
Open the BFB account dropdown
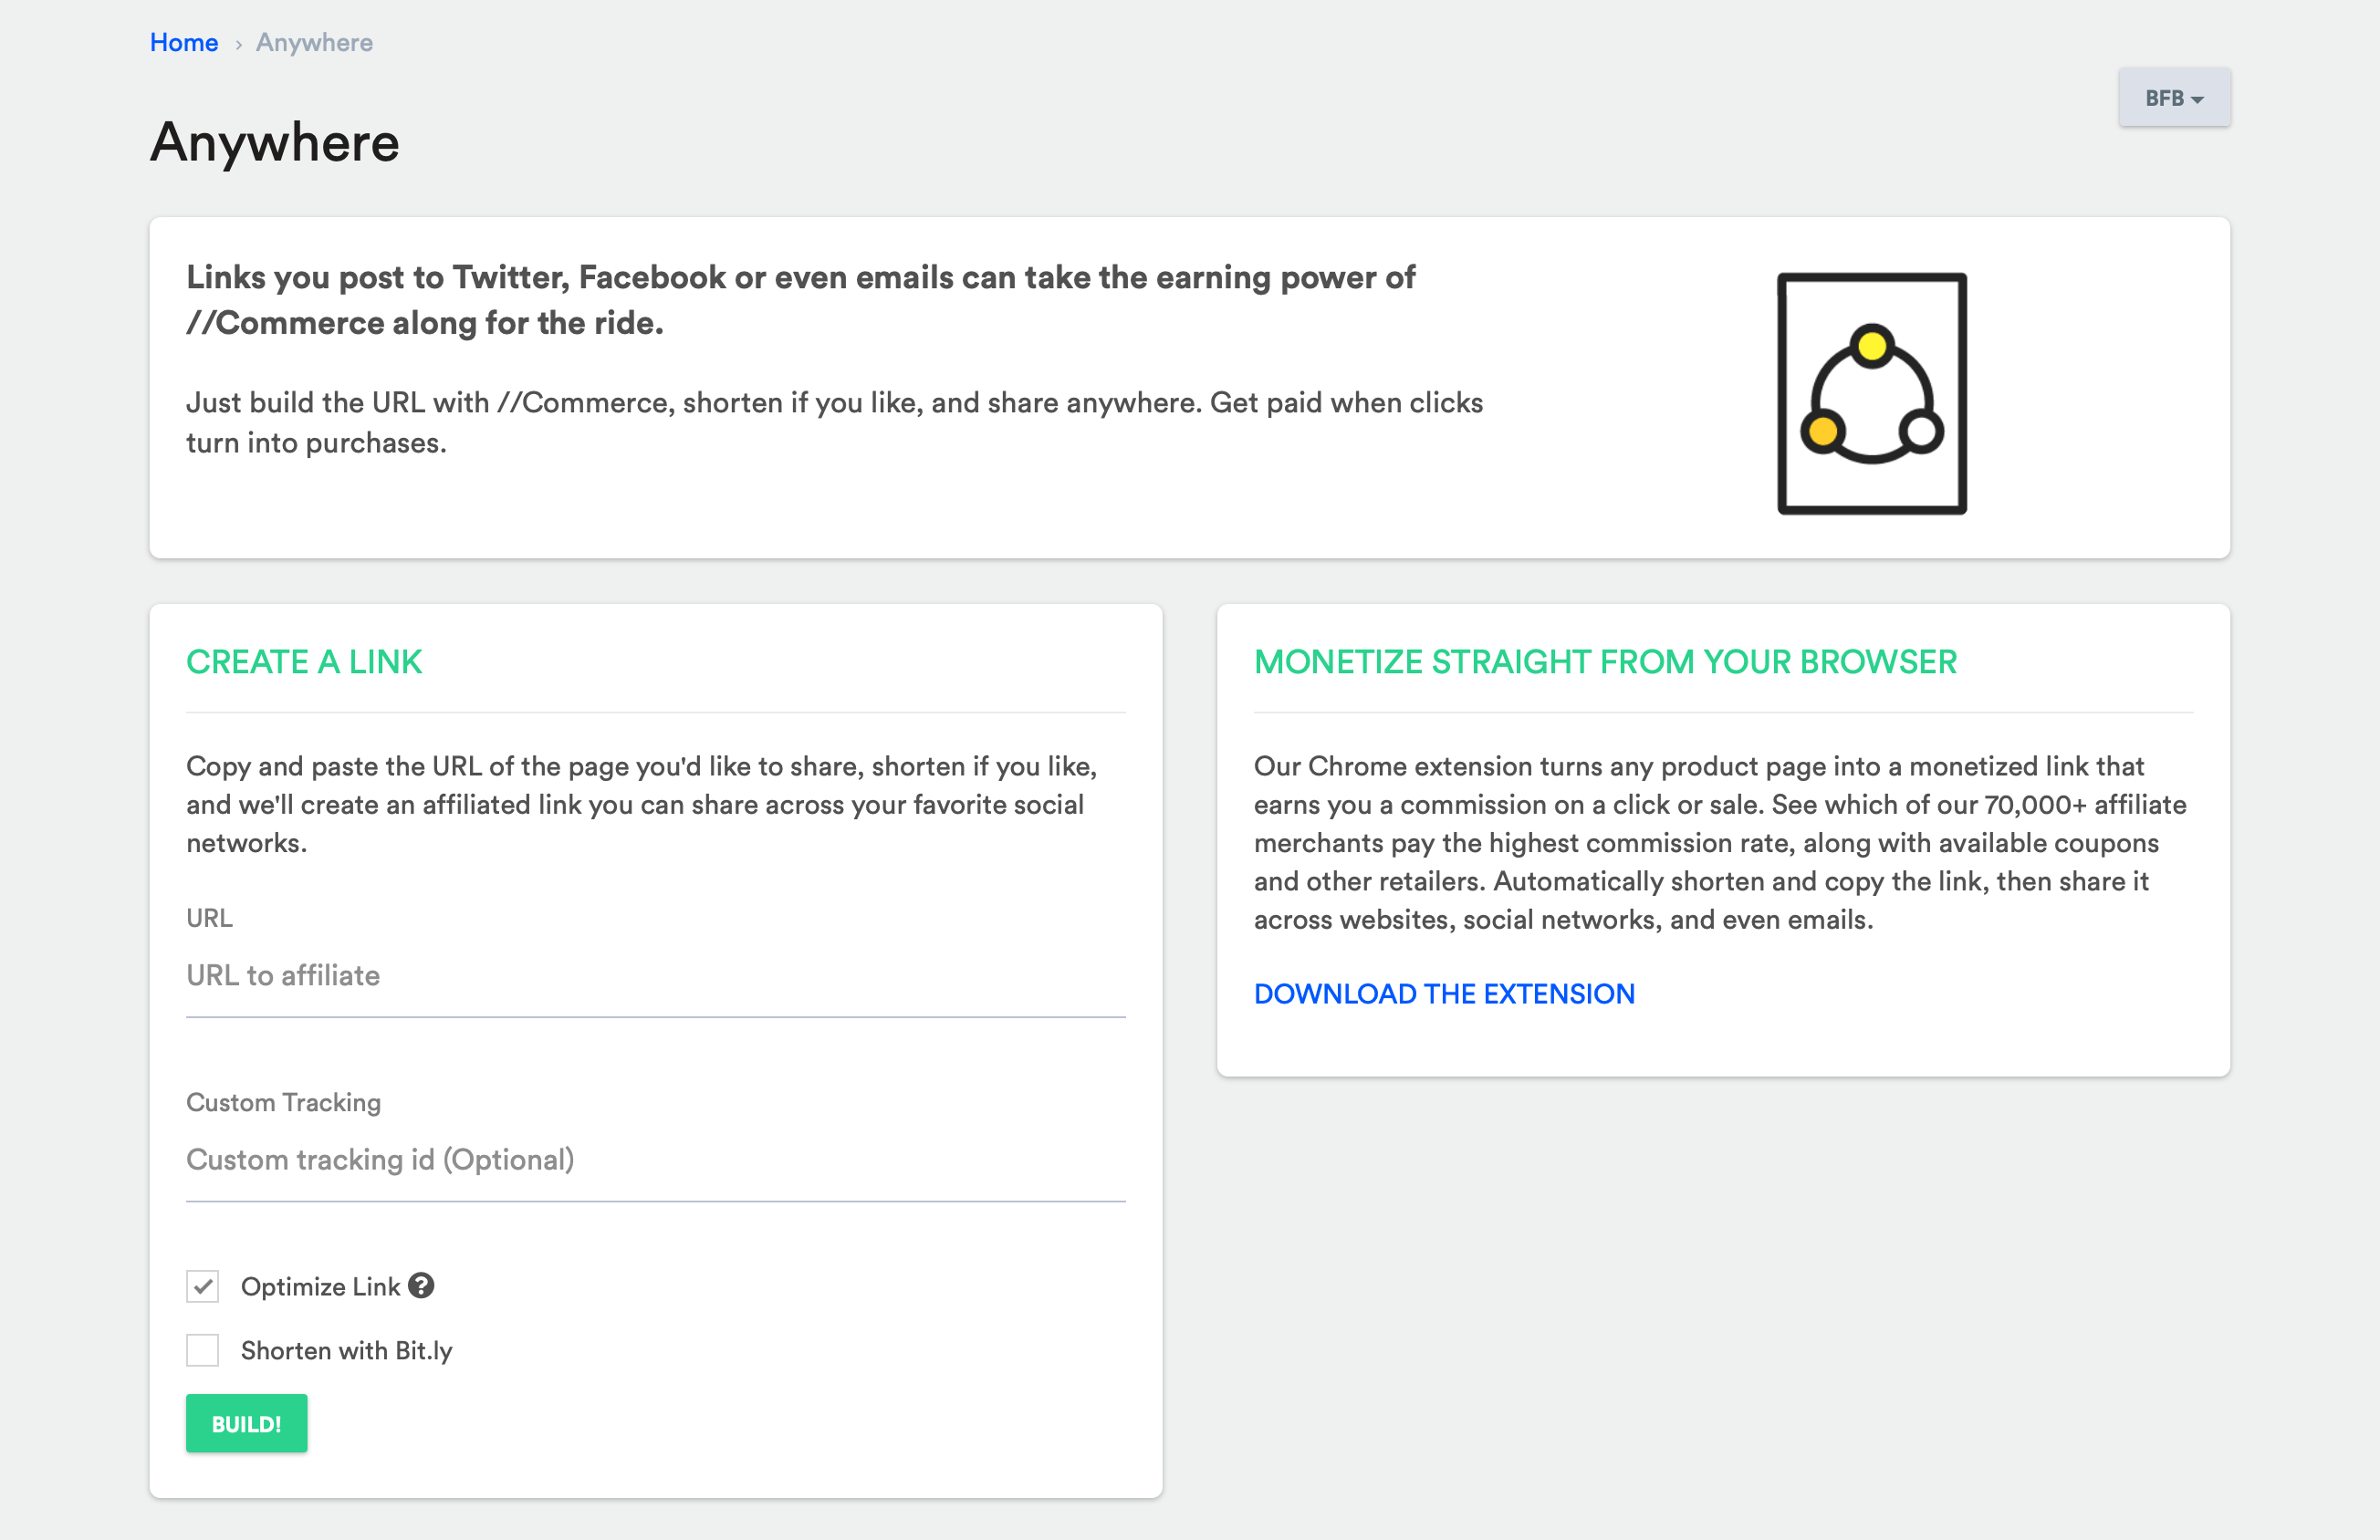pos(2173,98)
